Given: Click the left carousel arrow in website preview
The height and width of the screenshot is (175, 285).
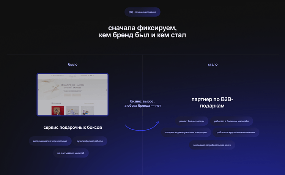Looking at the screenshot, I should coord(39,90).
